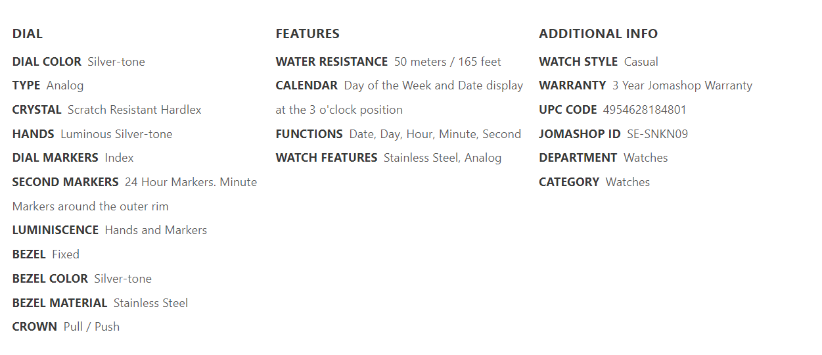Click the UPC code 4954628184801
The width and height of the screenshot is (822, 355).
click(645, 110)
